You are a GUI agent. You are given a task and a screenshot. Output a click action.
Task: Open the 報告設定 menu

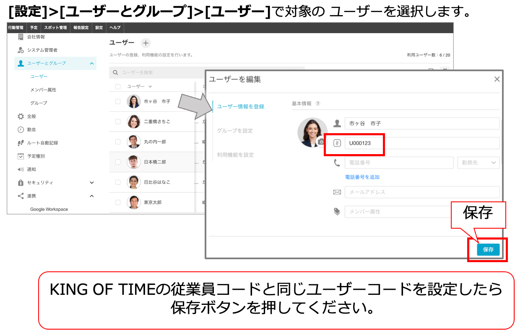81,28
